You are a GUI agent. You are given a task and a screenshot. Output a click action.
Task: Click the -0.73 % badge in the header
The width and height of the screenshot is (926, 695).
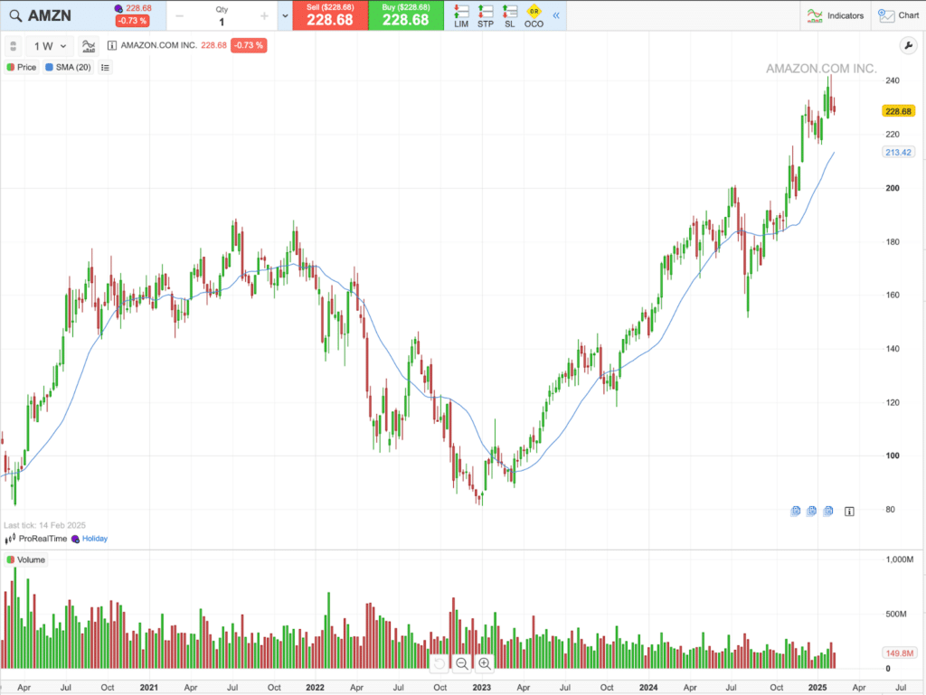pyautogui.click(x=132, y=21)
